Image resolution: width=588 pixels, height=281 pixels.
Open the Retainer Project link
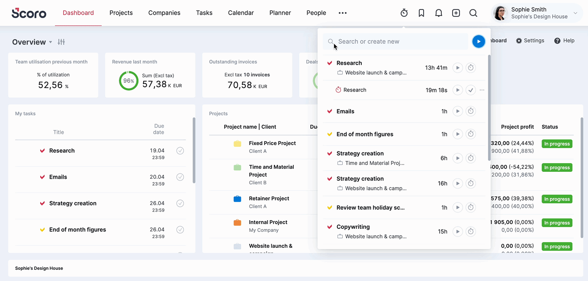click(x=269, y=199)
